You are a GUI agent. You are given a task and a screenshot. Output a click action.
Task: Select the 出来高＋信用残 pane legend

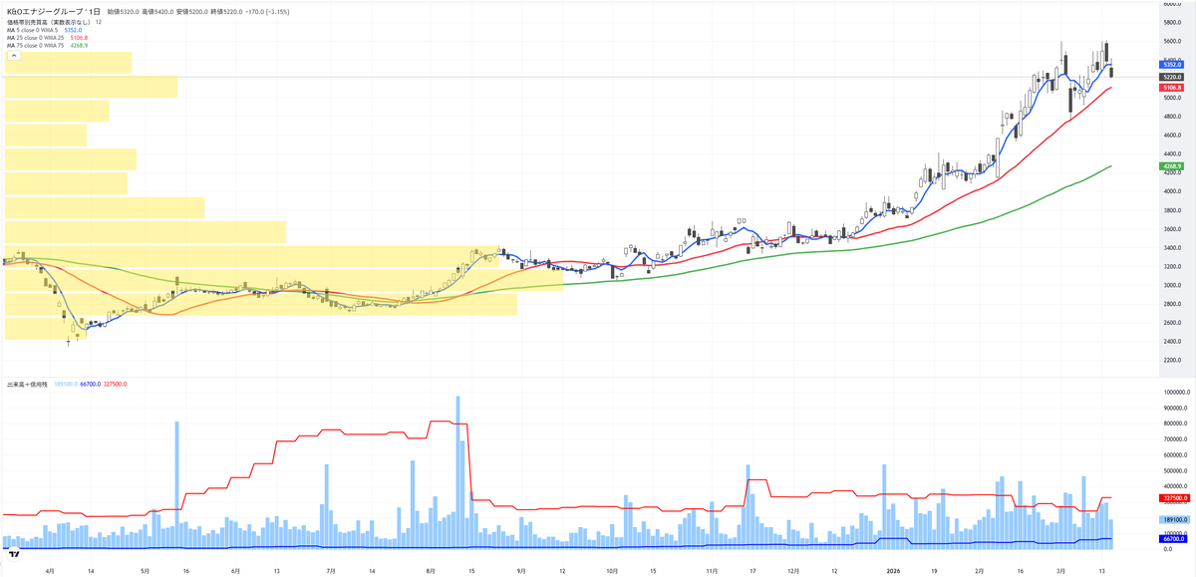[25, 384]
